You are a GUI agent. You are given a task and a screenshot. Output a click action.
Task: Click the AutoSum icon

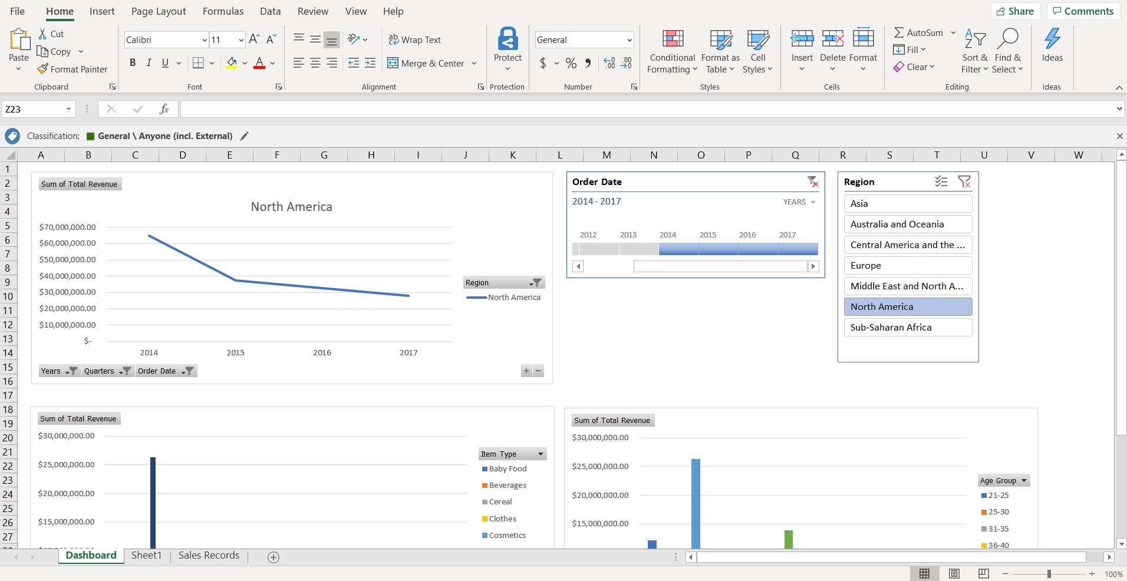[x=900, y=32]
